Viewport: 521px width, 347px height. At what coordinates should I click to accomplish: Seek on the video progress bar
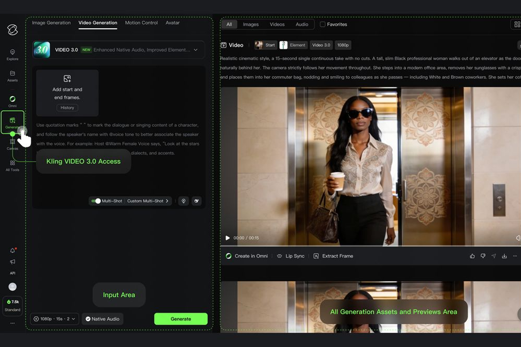(x=370, y=245)
